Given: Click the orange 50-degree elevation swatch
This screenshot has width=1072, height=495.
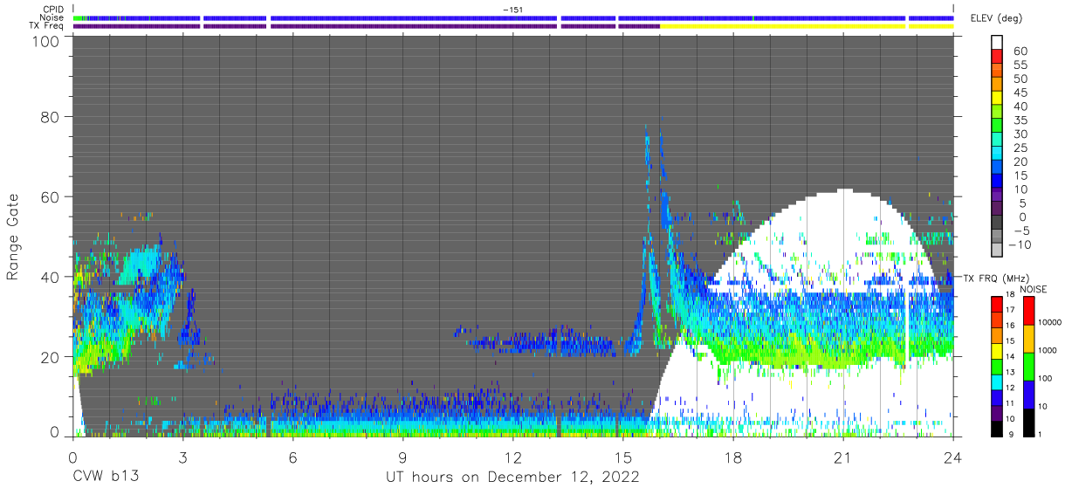Looking at the screenshot, I should [x=998, y=86].
